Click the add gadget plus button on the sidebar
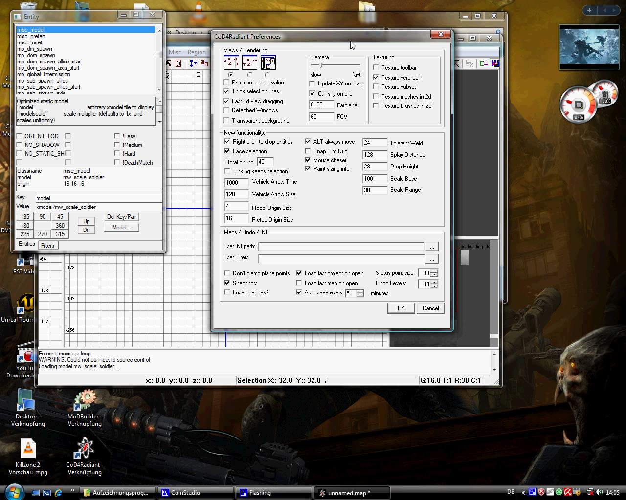The image size is (626, 500). (x=589, y=10)
